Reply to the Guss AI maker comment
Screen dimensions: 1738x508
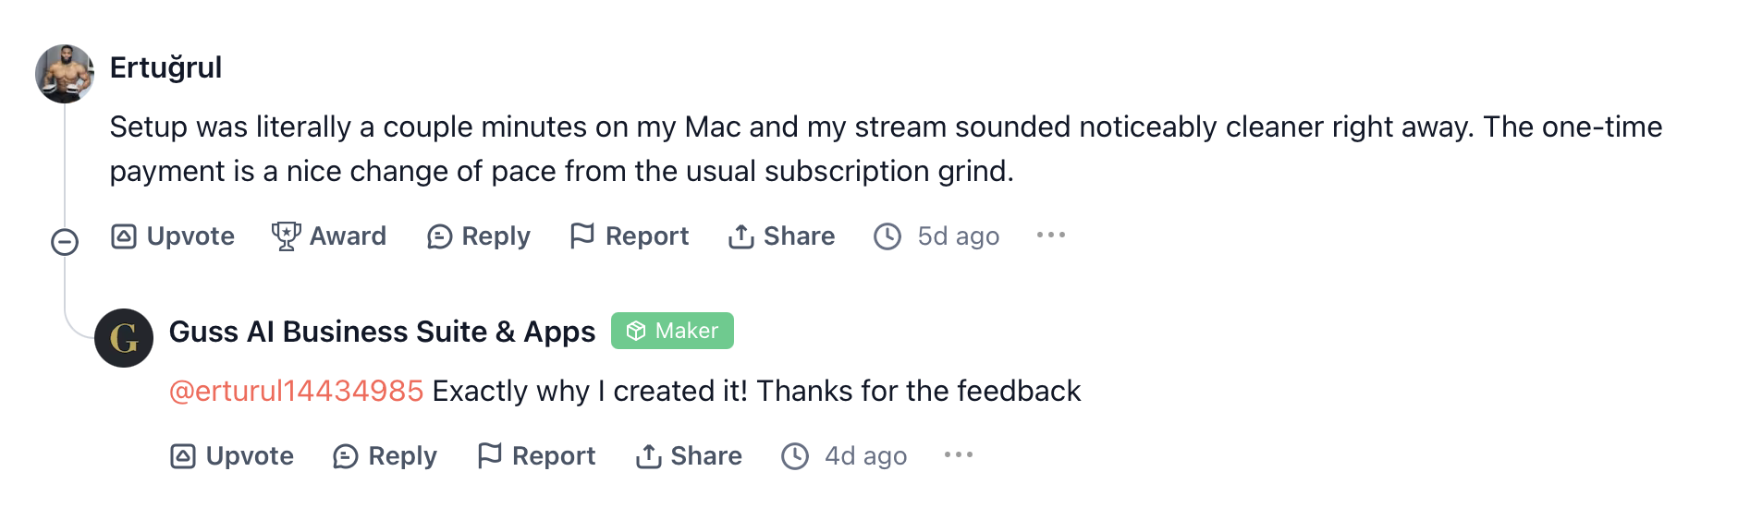pyautogui.click(x=385, y=456)
